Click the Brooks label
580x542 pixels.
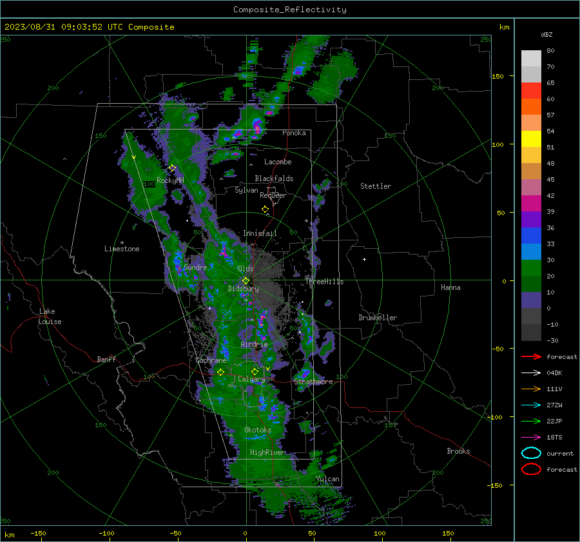(x=458, y=451)
